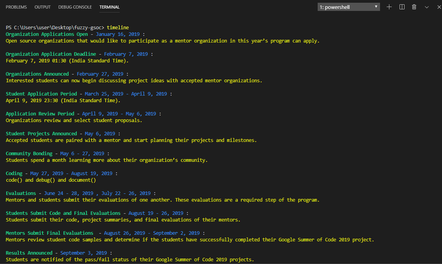The width and height of the screenshot is (442, 264).
Task: Collapse panel with the chevron down icon
Action: (x=427, y=7)
